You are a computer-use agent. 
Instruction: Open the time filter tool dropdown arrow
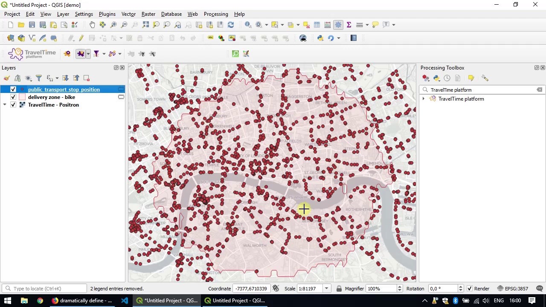click(x=104, y=54)
